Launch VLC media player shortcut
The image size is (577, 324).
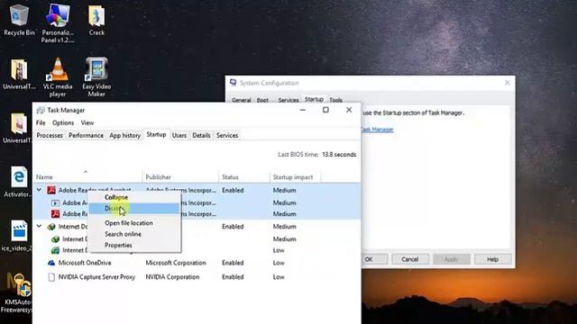click(x=58, y=77)
